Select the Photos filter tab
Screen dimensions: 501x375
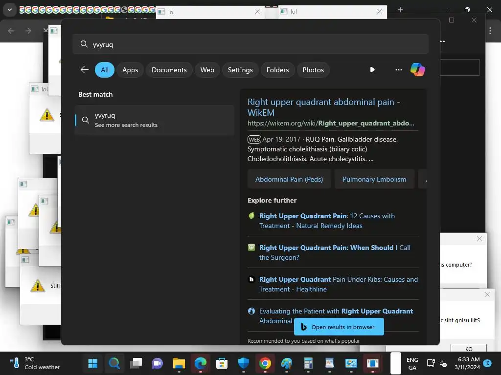coord(313,70)
